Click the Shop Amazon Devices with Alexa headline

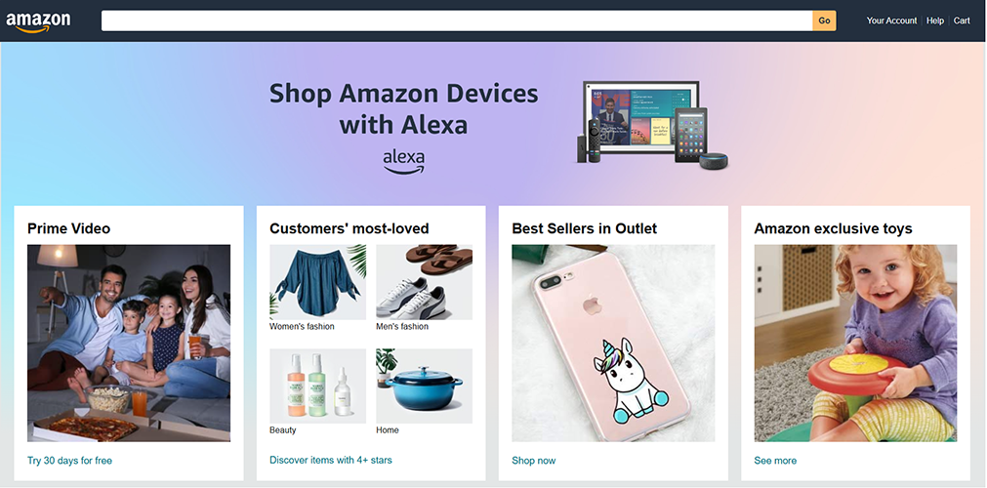click(x=403, y=108)
